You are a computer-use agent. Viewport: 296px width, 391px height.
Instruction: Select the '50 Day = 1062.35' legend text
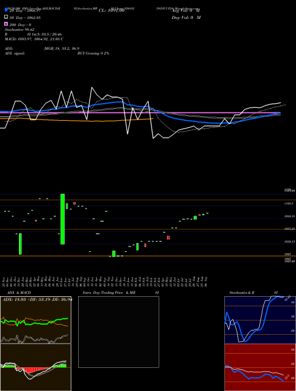25,18
